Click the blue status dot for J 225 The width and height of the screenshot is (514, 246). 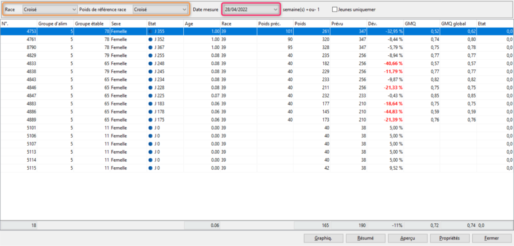coord(151,95)
